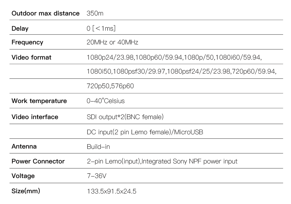Select the Build-in antenna value
Image resolution: width=291 pixels, height=204 pixels.
pyautogui.click(x=98, y=147)
